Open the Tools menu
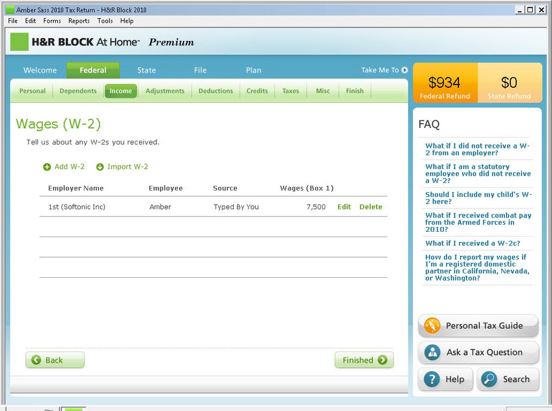Screen dimensions: 552x411 click(x=105, y=21)
